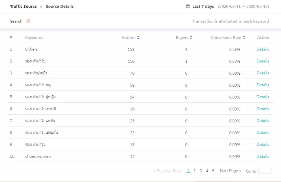Select page 4 in pagination

pyautogui.click(x=207, y=171)
